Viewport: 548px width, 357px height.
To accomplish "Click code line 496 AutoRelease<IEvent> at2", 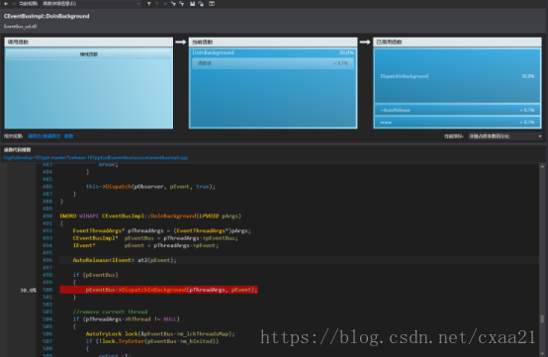I will click(x=125, y=260).
